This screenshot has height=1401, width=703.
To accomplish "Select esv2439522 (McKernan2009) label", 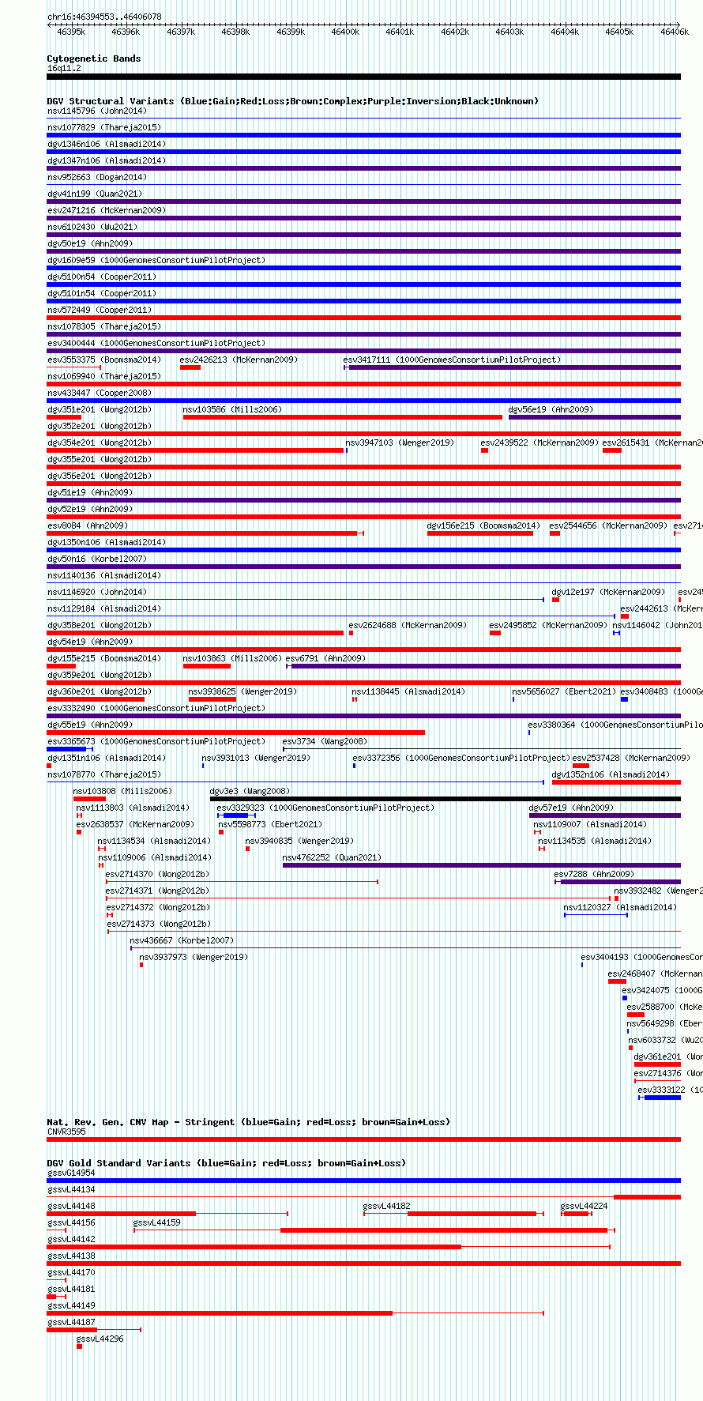I will (x=539, y=443).
